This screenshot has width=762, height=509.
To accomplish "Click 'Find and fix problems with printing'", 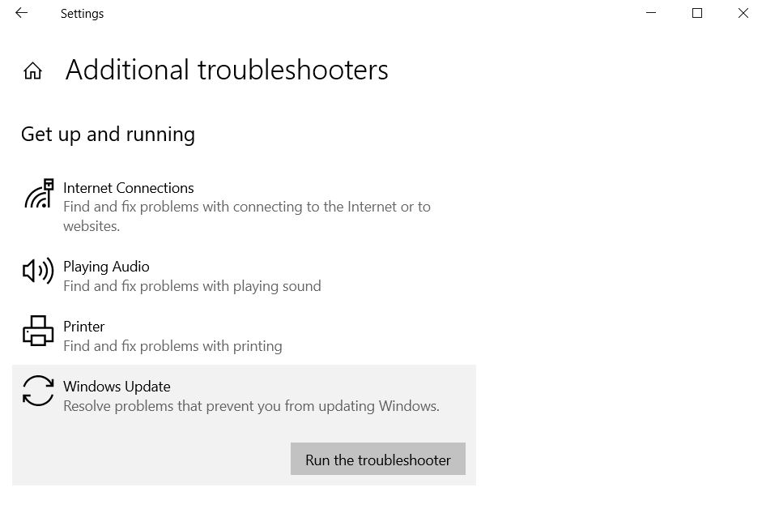I will pyautogui.click(x=172, y=346).
